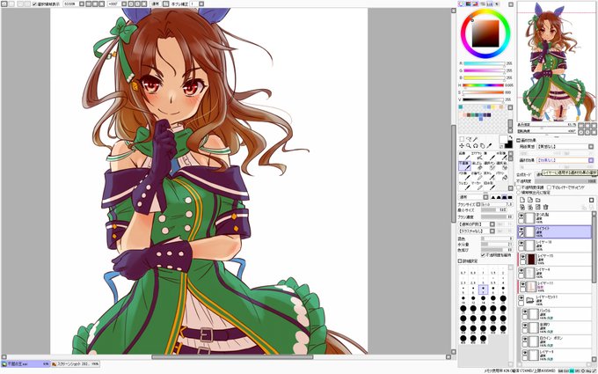Screen dimensions: 598x374
Task: Uncheck 不透明度を維持 brush option
Action: [483, 254]
